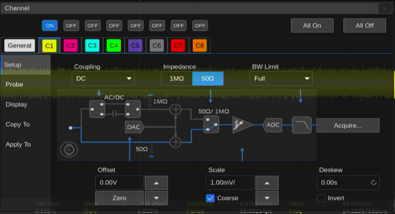The image size is (395, 214).
Task: Toggle channel 1 ON switch
Action: (50, 26)
